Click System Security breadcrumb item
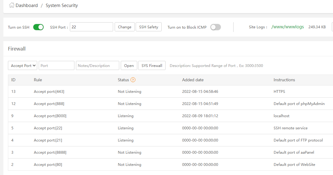 pyautogui.click(x=62, y=5)
